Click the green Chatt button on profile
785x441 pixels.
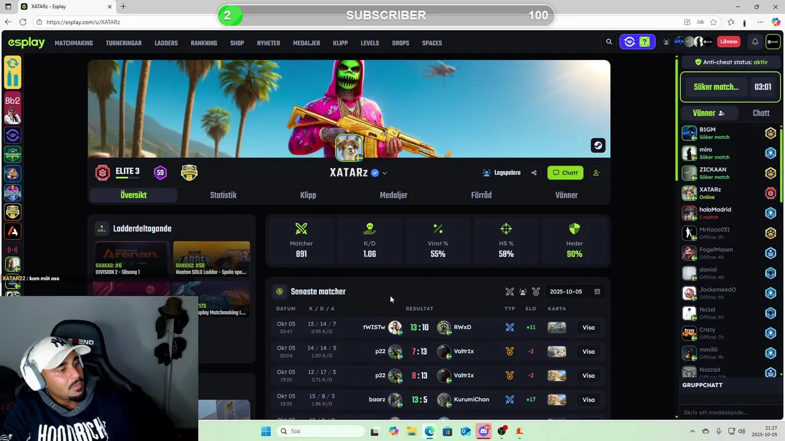(565, 173)
